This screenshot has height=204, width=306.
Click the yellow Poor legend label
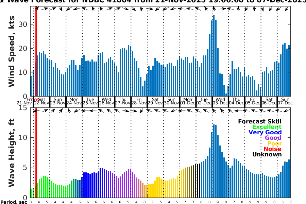[x=274, y=143]
